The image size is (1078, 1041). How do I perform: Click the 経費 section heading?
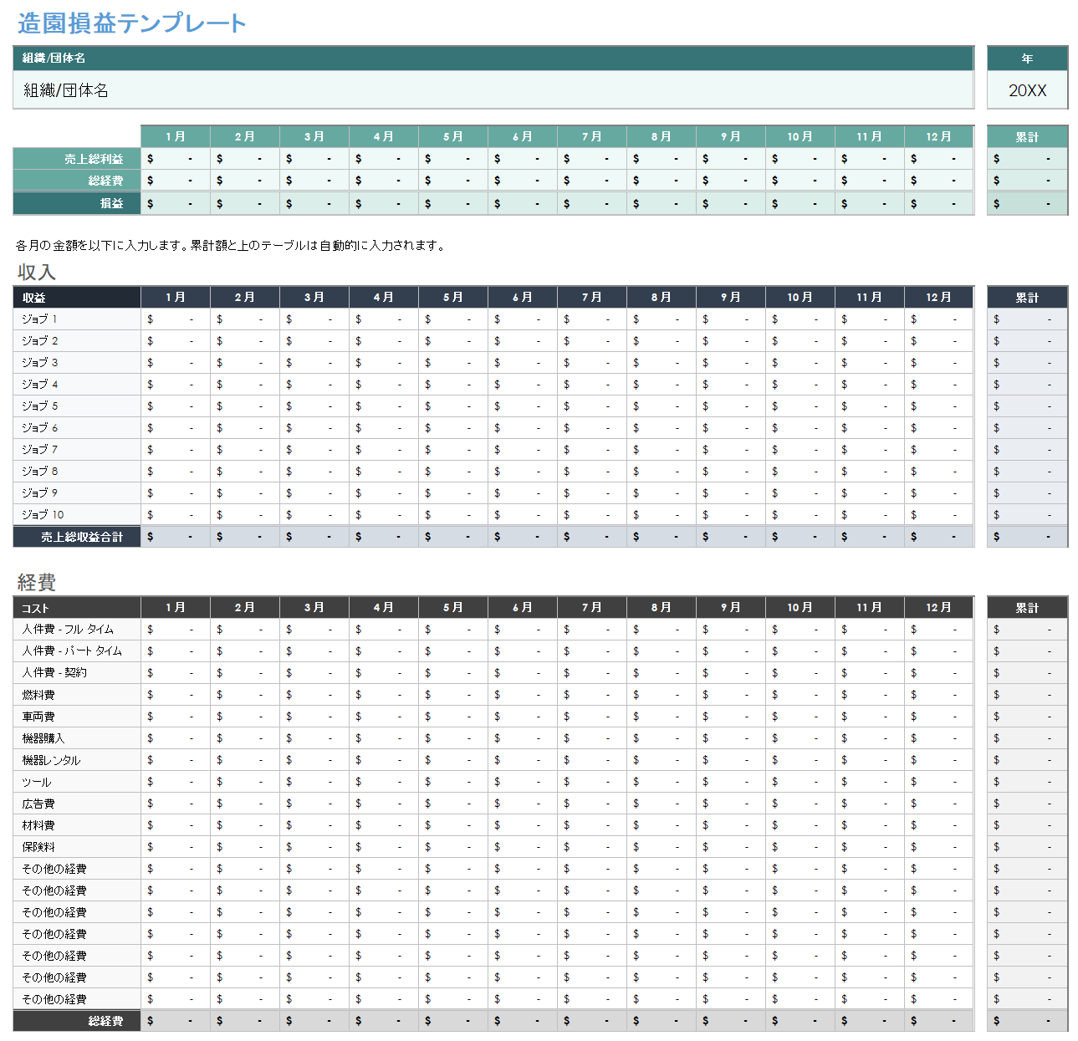click(x=37, y=582)
